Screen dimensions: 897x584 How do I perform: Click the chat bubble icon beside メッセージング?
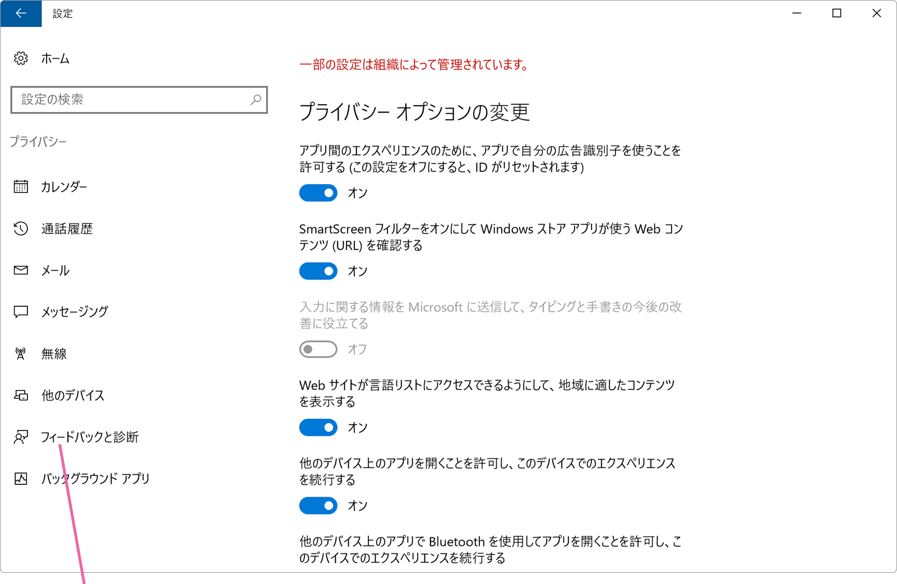(x=21, y=312)
